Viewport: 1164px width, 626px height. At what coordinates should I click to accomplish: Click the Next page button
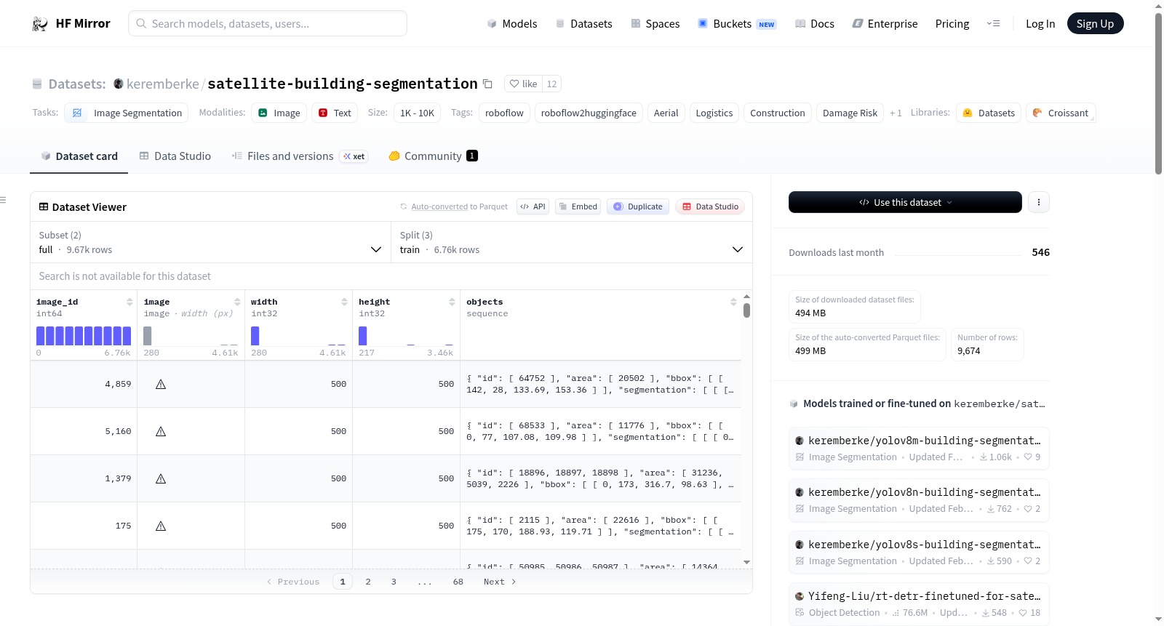tap(500, 582)
